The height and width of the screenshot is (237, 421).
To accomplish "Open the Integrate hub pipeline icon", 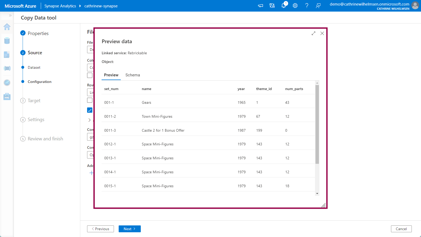I will click(x=7, y=68).
